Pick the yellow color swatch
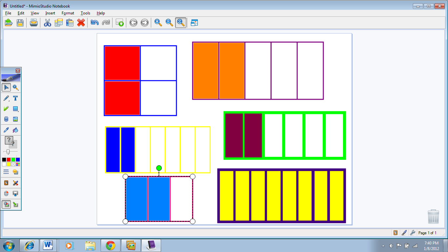Screen dimensions: 448x252 click(x=9, y=164)
